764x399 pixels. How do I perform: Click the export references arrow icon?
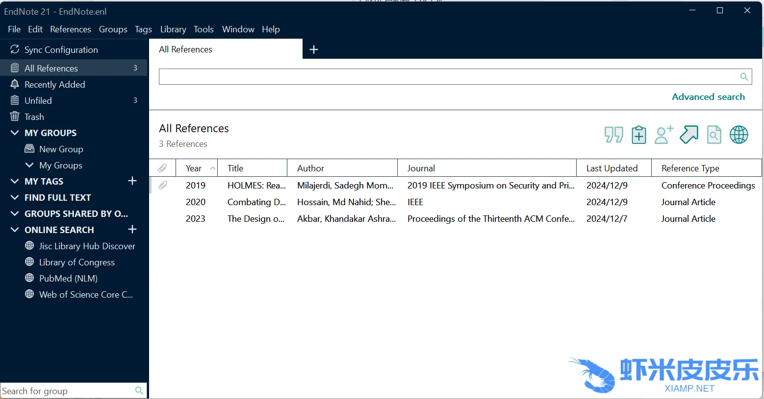(x=689, y=135)
